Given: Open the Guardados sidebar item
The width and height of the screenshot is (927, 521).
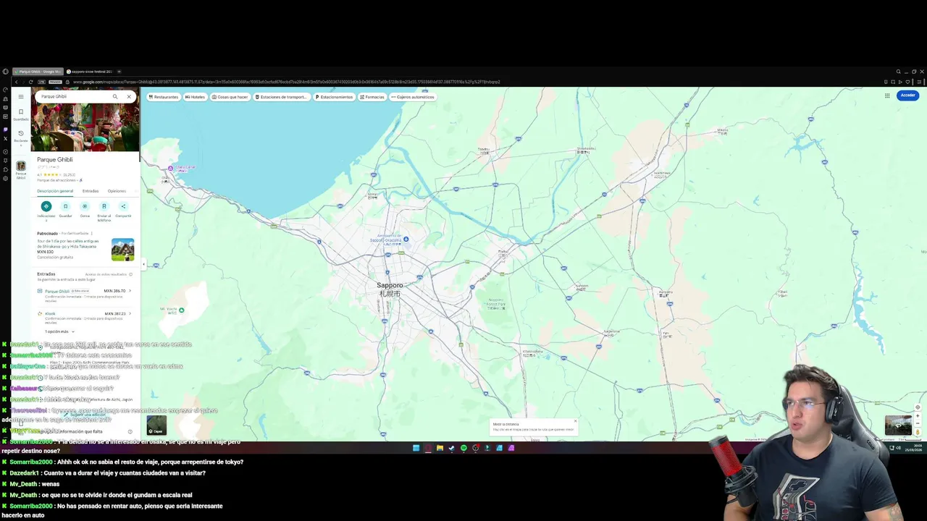Looking at the screenshot, I should (x=21, y=115).
